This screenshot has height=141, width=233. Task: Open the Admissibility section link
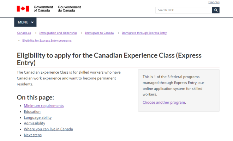click(x=34, y=123)
